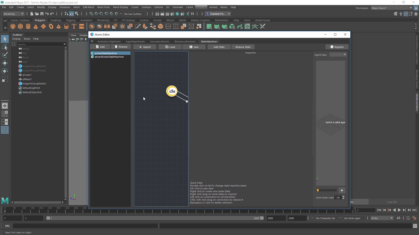Open the Outliner Display menu
Viewport: 419px width, 235px height.
[16, 39]
